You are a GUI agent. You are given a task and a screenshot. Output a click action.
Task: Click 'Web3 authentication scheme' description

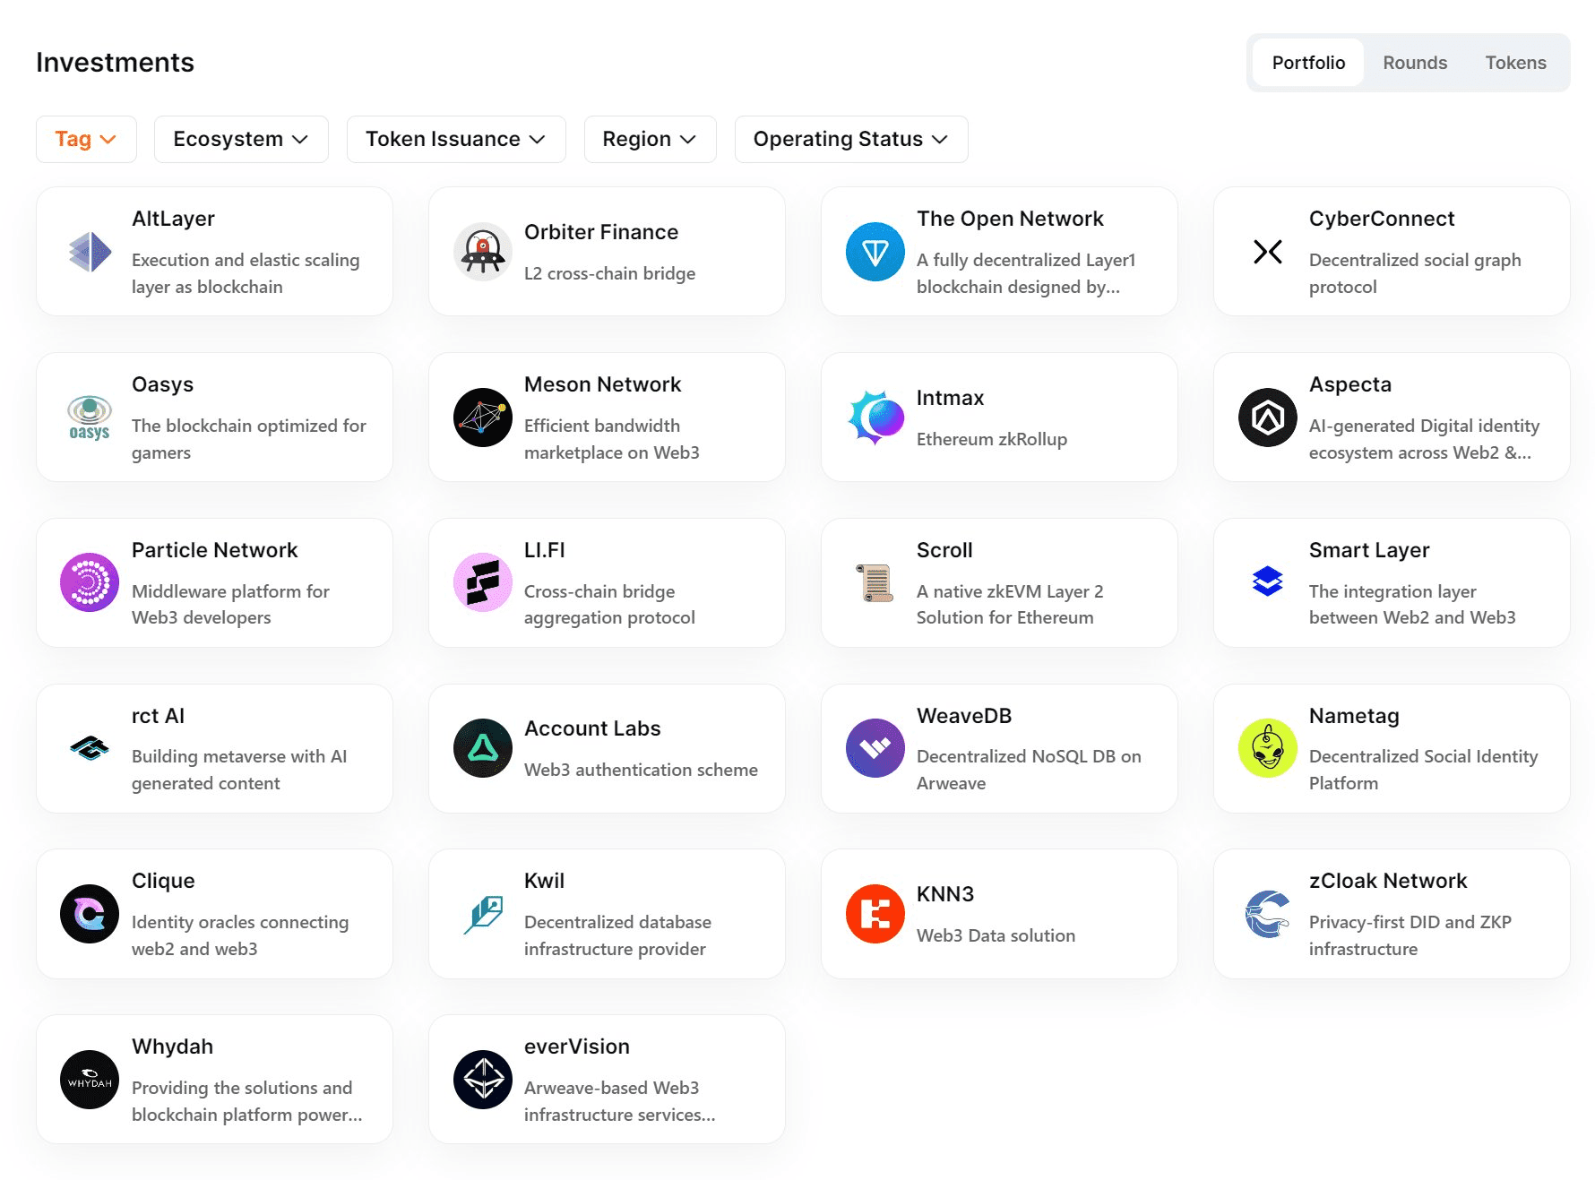[641, 770]
